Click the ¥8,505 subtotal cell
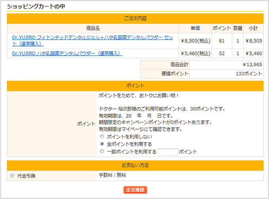 (x=254, y=41)
